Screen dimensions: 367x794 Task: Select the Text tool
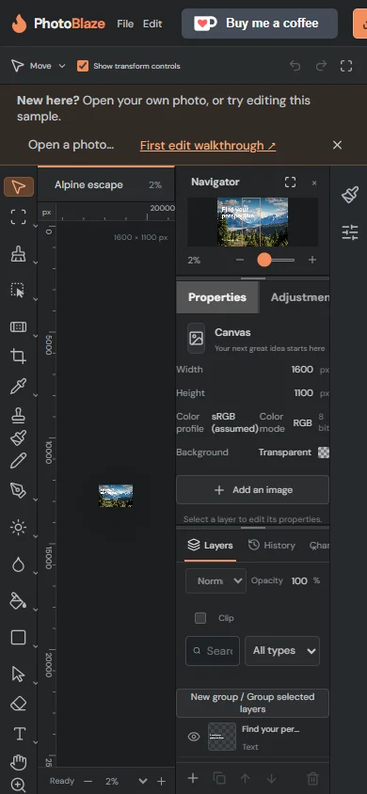coord(19,733)
